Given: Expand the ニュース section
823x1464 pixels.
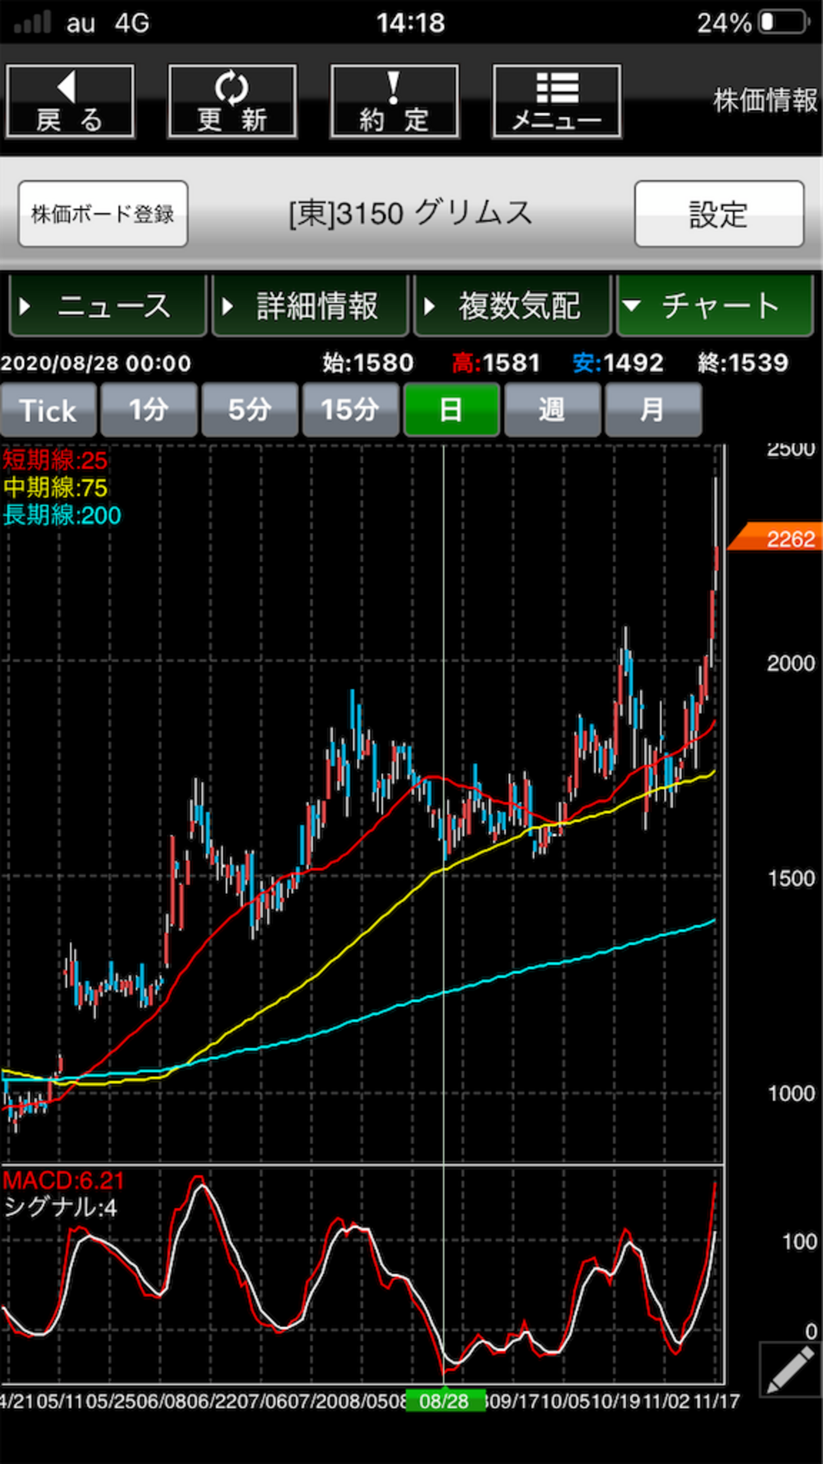Looking at the screenshot, I should point(108,306).
